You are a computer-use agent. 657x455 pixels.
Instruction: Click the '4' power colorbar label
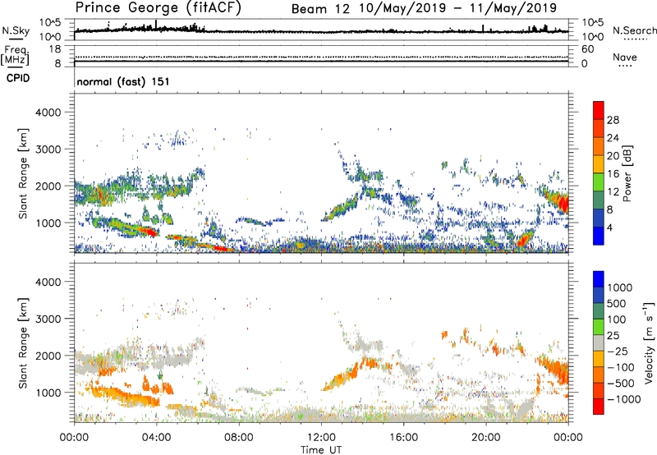[x=609, y=228]
